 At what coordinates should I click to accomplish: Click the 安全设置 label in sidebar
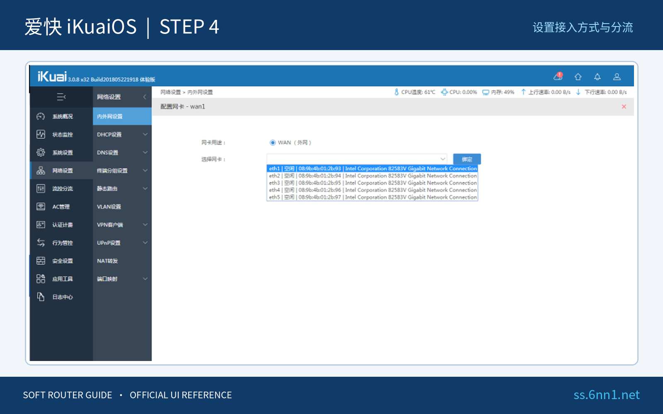[63, 261]
